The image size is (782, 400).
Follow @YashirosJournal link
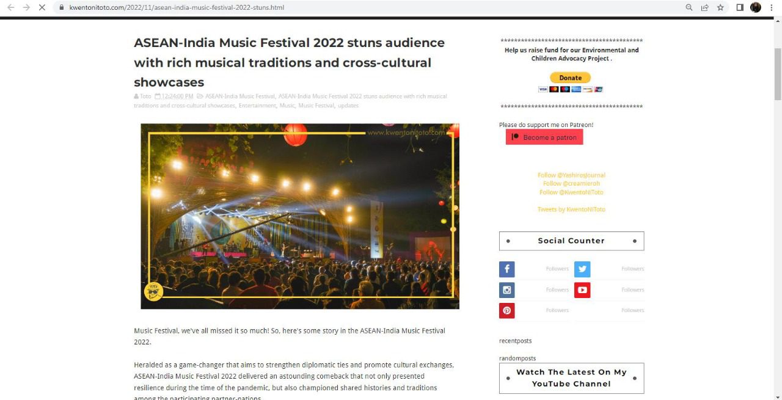click(571, 175)
